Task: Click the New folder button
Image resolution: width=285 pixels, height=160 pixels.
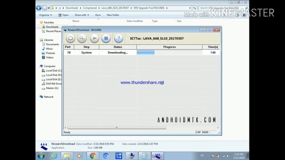Action: pos(113,15)
